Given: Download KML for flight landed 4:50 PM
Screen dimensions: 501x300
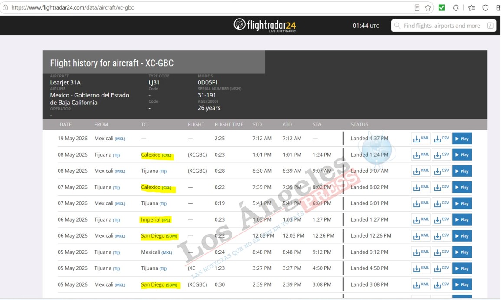Looking at the screenshot, I should point(421,268).
